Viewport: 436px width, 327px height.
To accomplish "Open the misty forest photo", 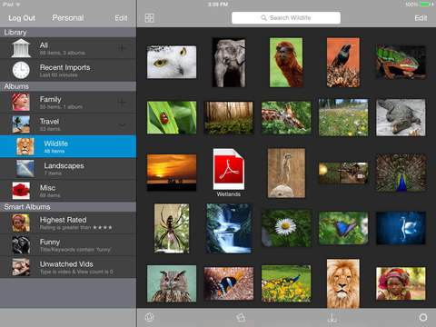I will tap(229, 117).
